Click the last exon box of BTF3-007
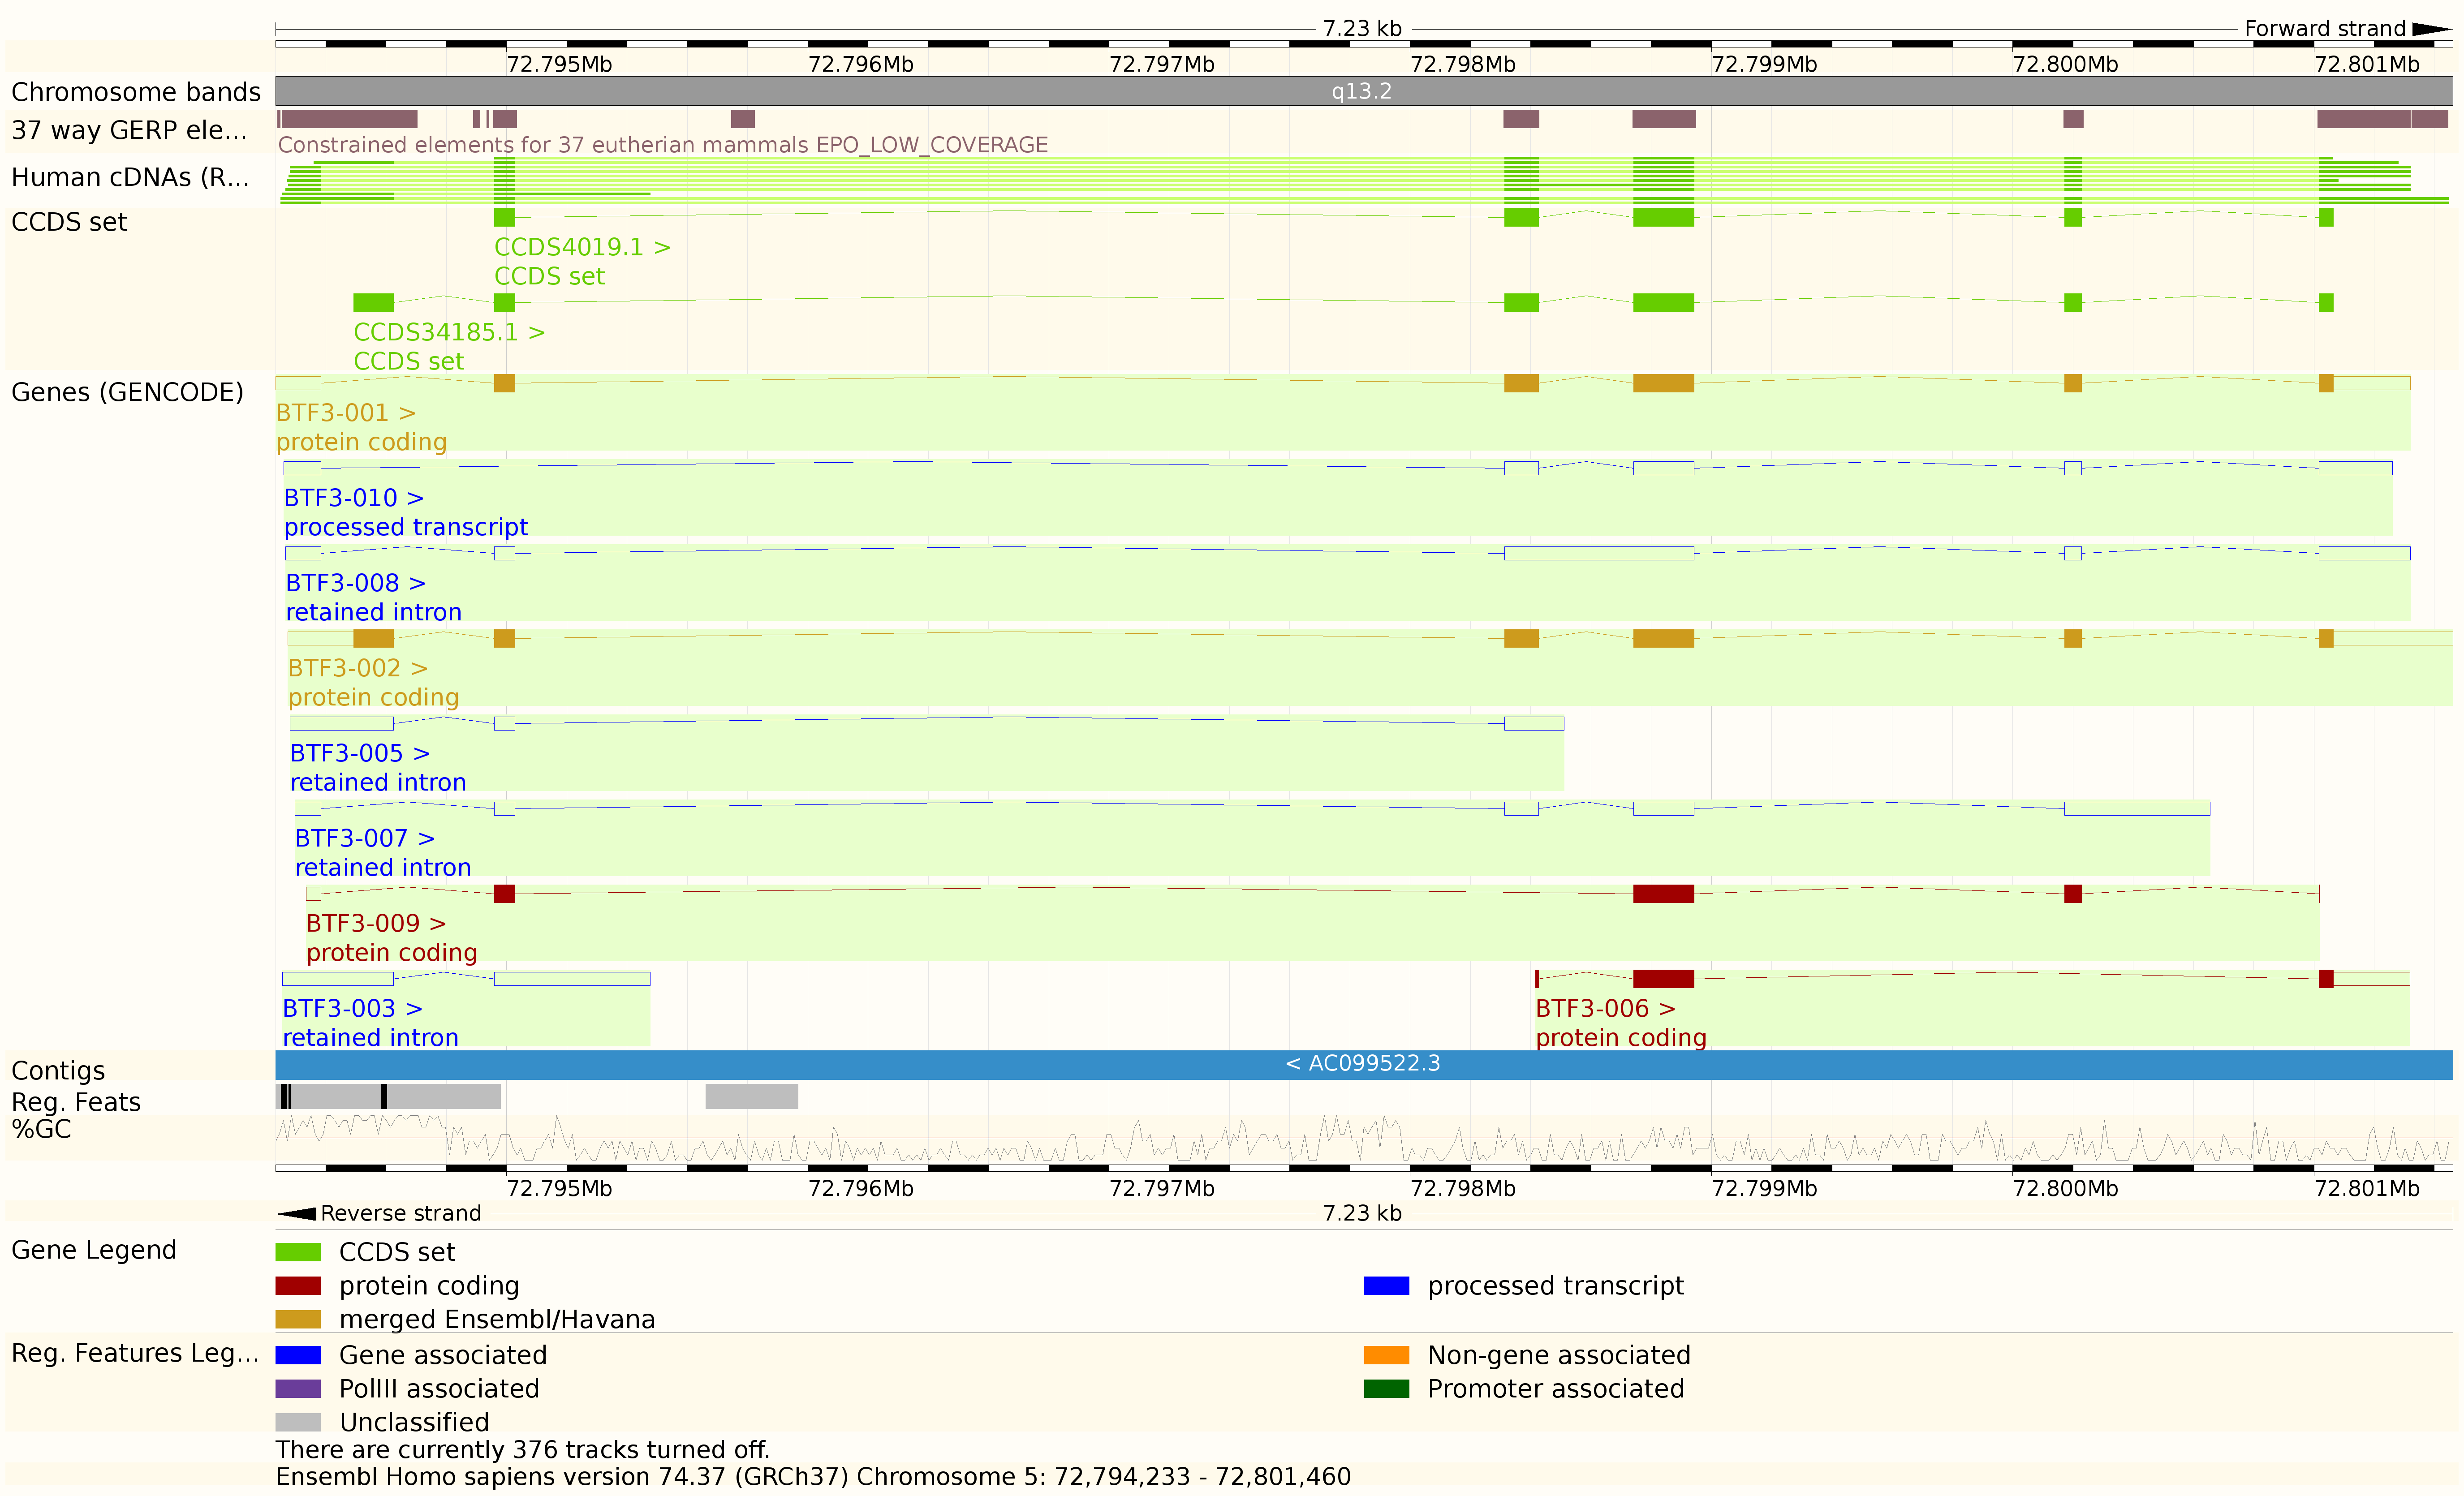 (2137, 809)
